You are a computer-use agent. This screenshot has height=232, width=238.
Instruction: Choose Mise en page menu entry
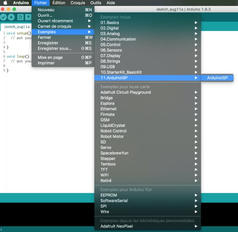point(63,58)
